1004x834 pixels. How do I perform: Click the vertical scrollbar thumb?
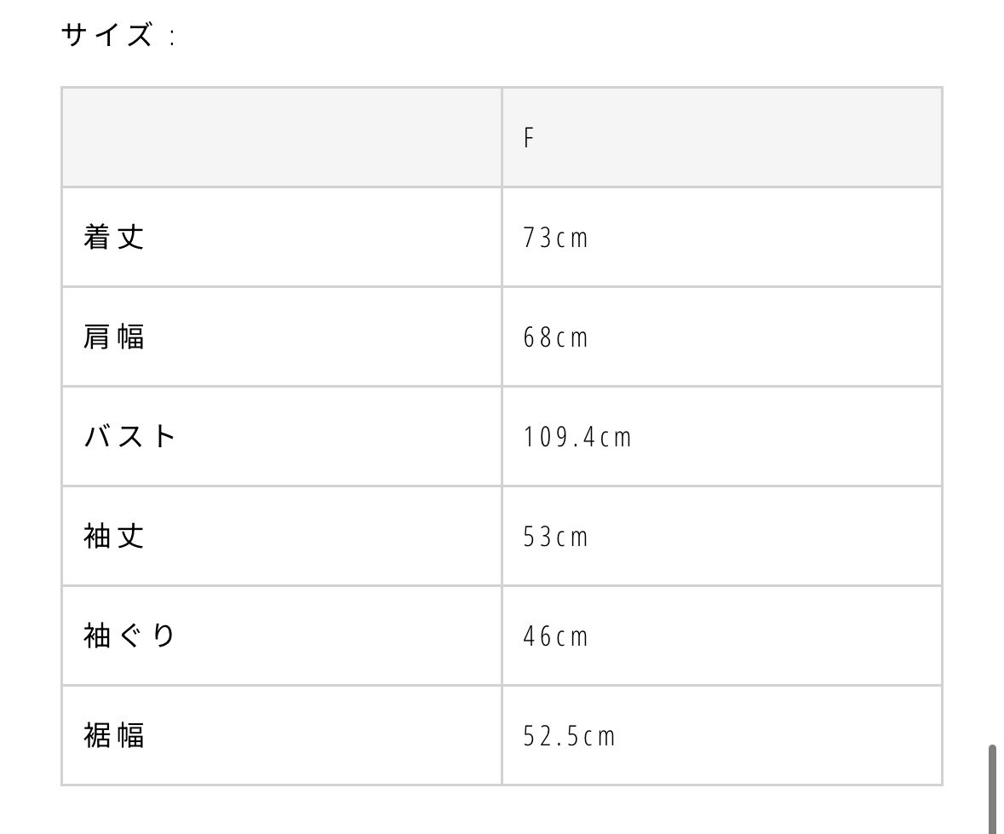(x=992, y=788)
